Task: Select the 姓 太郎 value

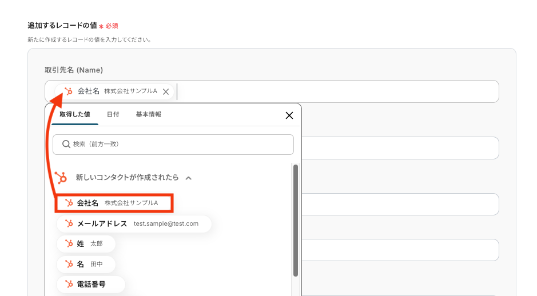Action: pos(86,243)
